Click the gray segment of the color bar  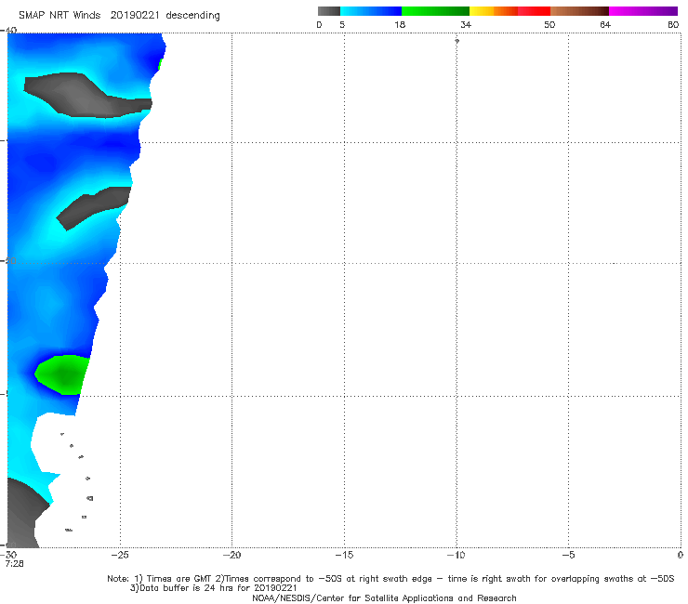coord(329,11)
